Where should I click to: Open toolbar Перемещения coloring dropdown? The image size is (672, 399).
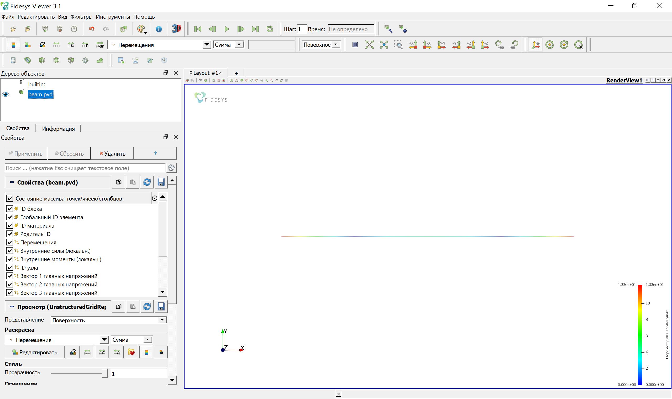[159, 45]
